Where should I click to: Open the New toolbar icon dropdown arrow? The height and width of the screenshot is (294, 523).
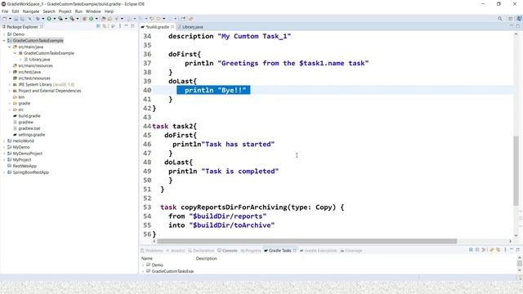10,19
